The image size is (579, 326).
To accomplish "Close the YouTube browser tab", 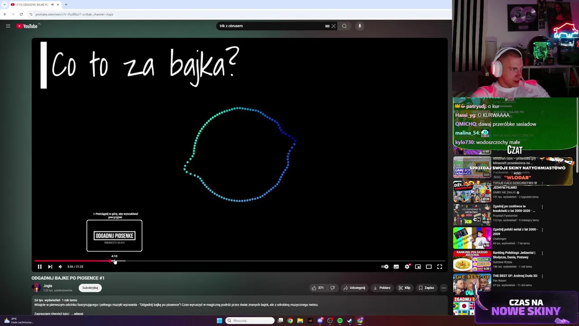I will [58, 5].
